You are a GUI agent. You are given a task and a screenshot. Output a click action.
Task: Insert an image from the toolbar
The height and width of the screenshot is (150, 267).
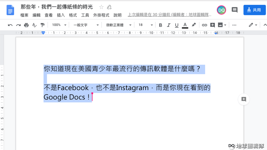coord(220,25)
